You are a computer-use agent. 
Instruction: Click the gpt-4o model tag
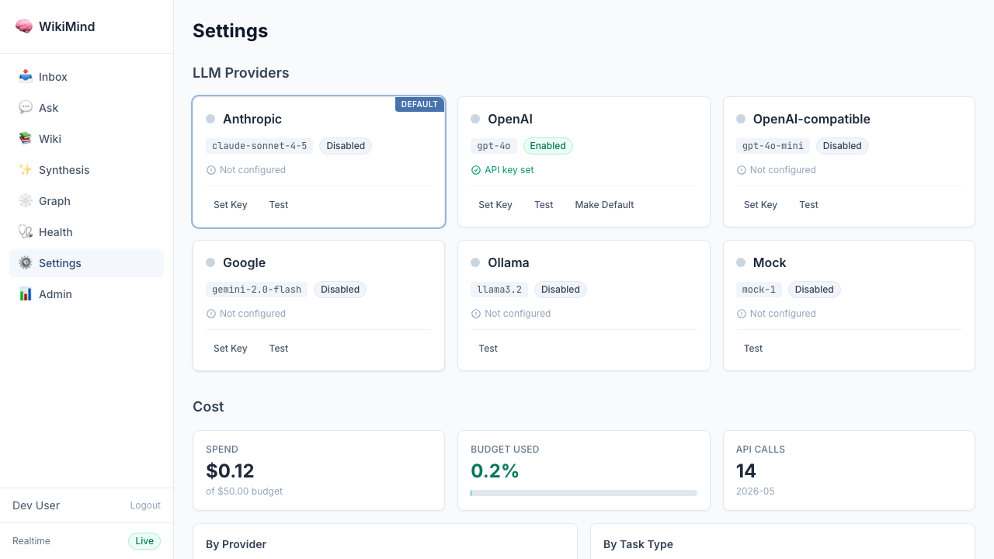click(494, 146)
